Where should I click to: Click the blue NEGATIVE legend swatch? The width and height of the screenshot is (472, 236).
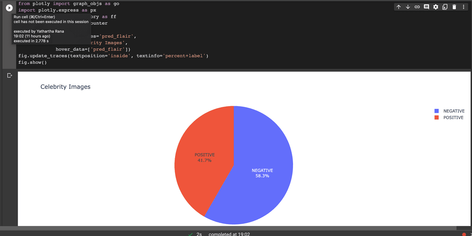436,111
